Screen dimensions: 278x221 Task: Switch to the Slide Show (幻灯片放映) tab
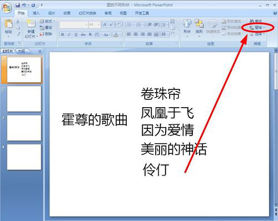tap(87, 13)
